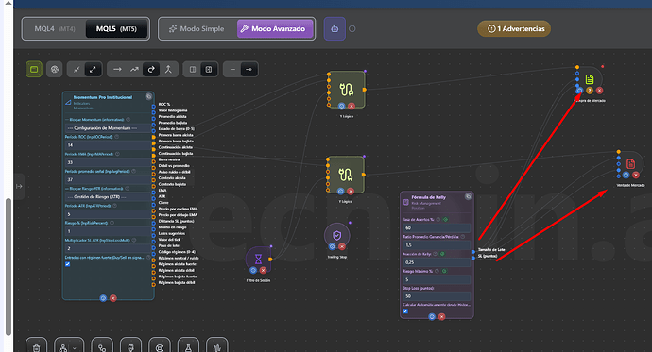Click the Valor histograma output label
The height and width of the screenshot is (352, 652).
pos(173,110)
